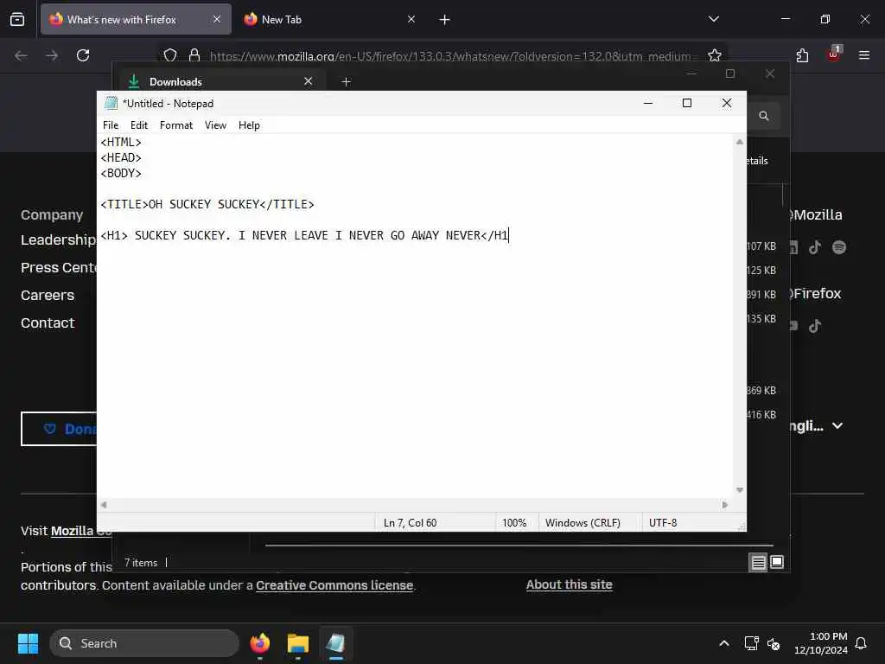Click the Notepad taskbar icon
Image resolution: width=885 pixels, height=664 pixels.
pyautogui.click(x=336, y=643)
